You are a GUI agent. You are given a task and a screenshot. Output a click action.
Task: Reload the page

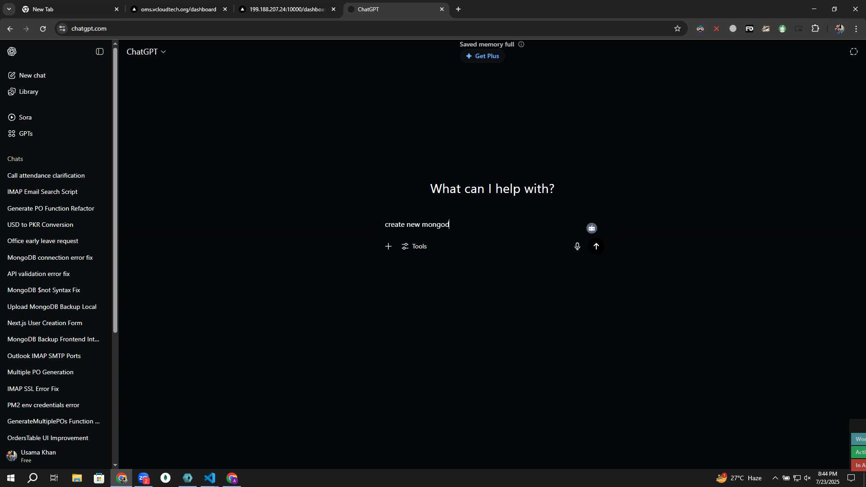(43, 28)
